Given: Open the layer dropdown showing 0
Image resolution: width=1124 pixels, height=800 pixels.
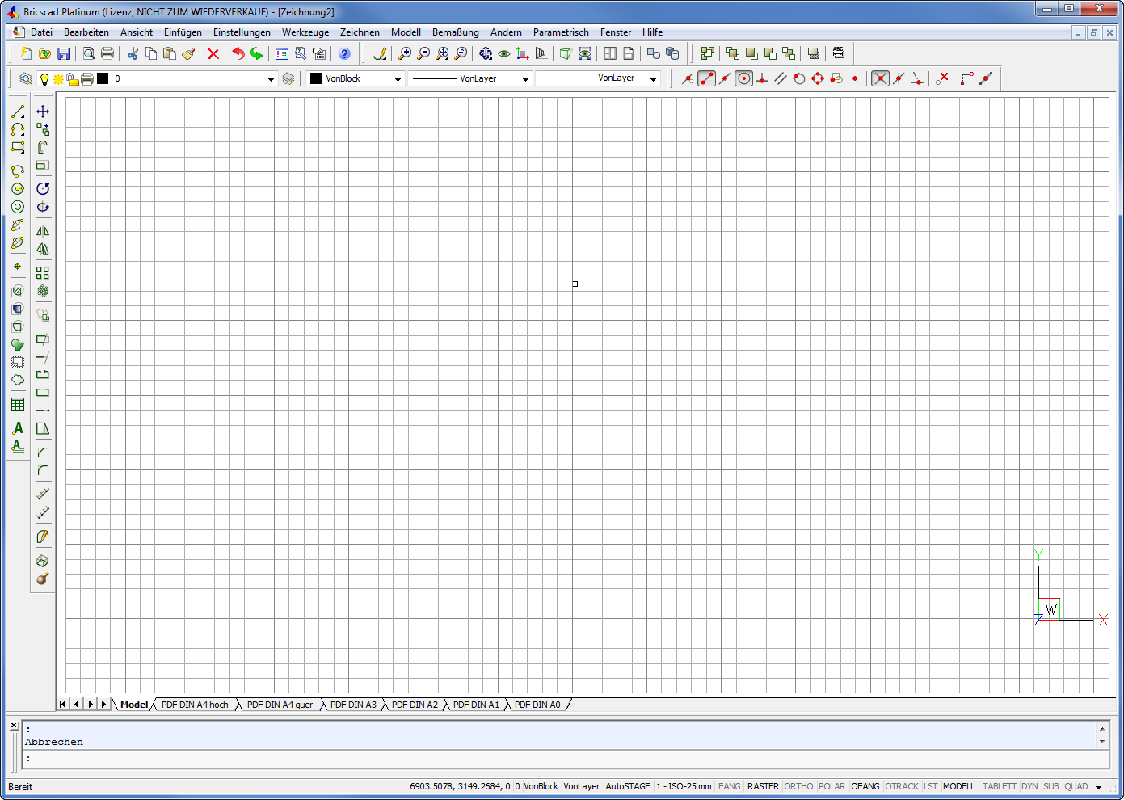Looking at the screenshot, I should [271, 79].
